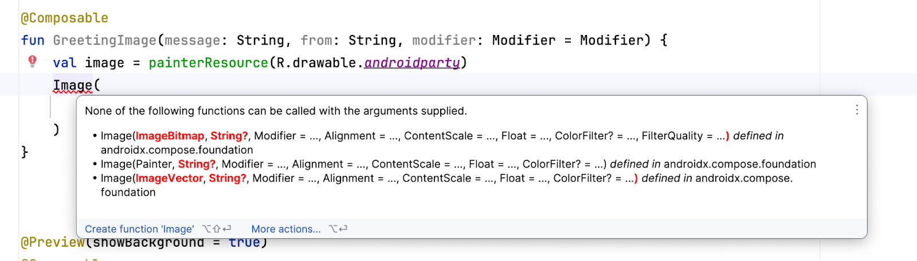Open the tooltip's three-dot options menu

click(x=857, y=110)
